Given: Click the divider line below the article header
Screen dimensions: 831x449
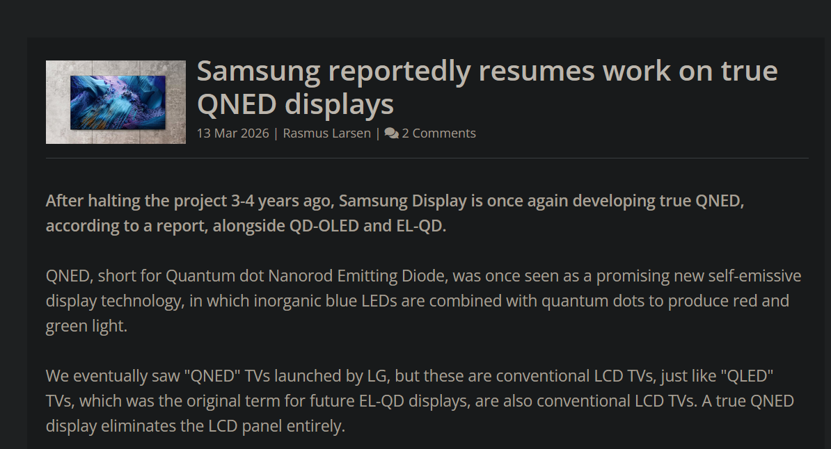Looking at the screenshot, I should click(427, 158).
